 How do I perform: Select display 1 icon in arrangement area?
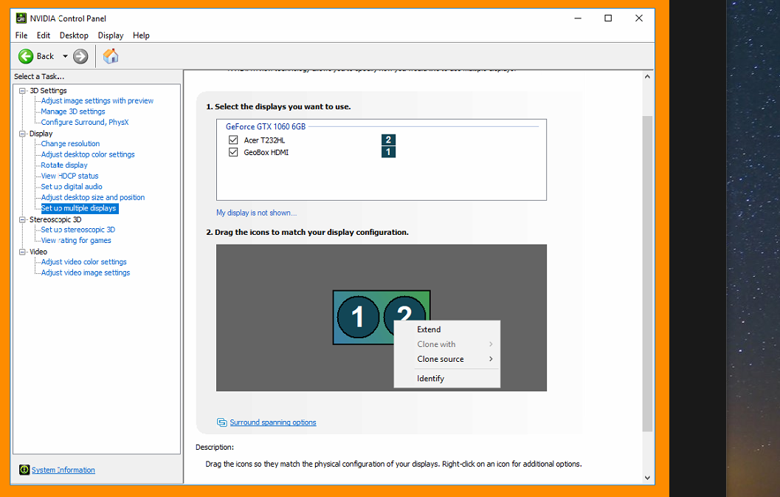(358, 317)
